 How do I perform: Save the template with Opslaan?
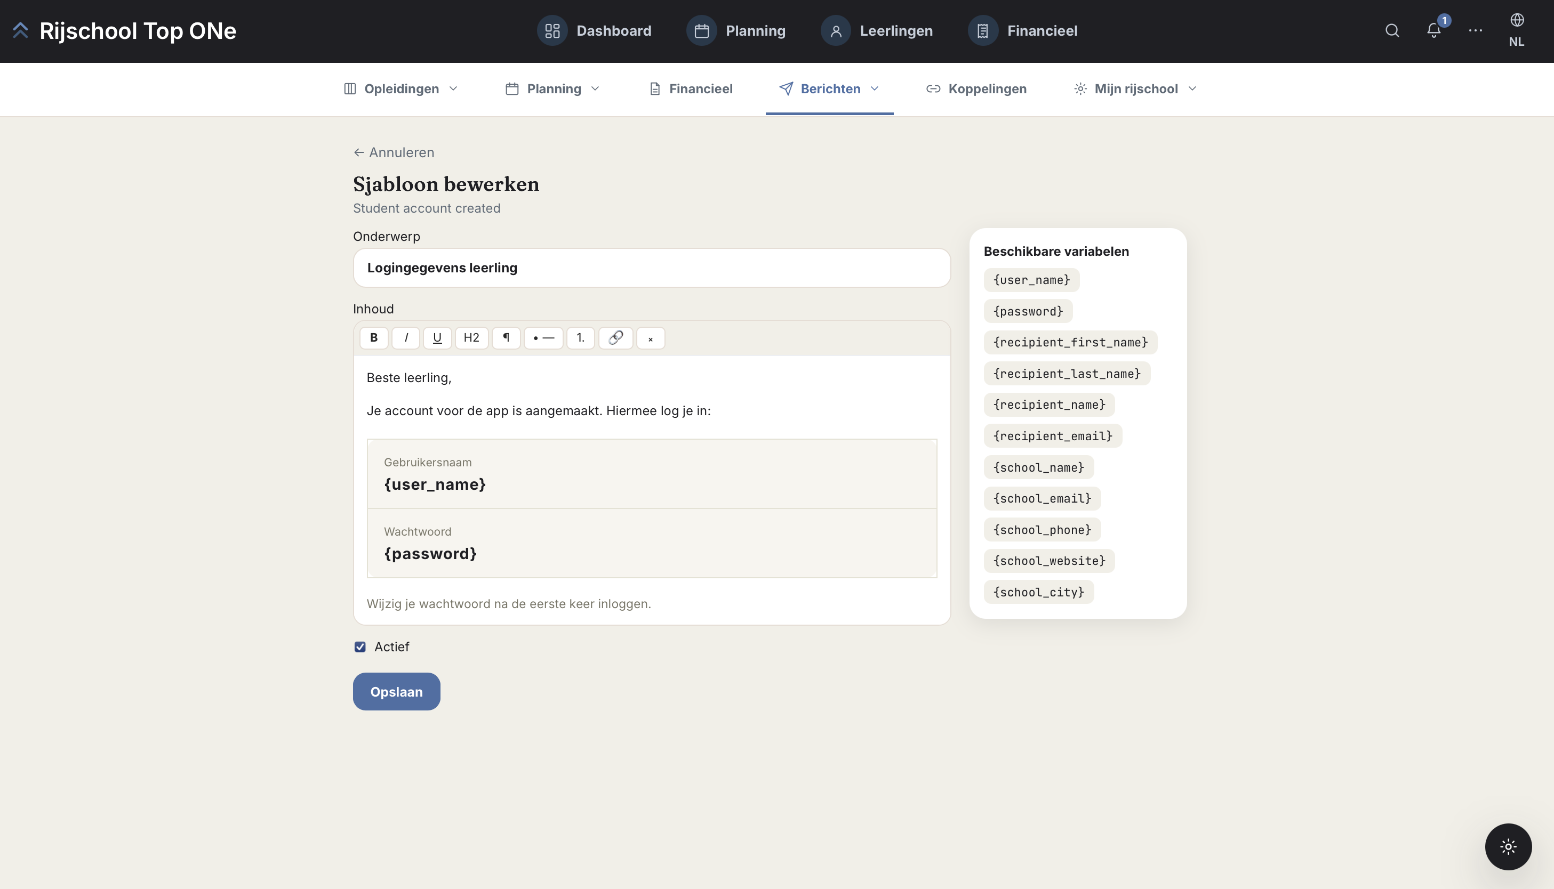tap(396, 691)
